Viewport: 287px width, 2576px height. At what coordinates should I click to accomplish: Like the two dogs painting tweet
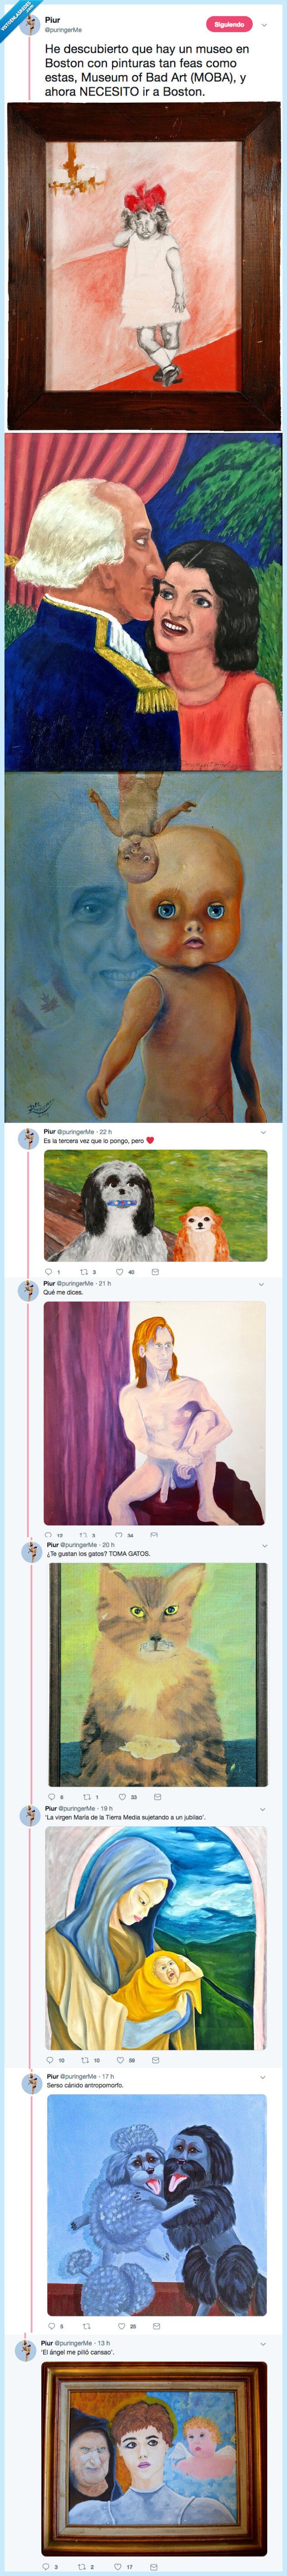click(x=120, y=1272)
